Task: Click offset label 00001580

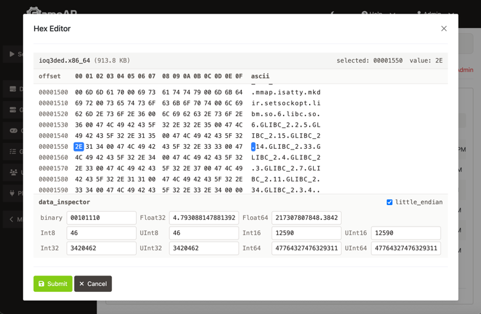Action: (54, 180)
